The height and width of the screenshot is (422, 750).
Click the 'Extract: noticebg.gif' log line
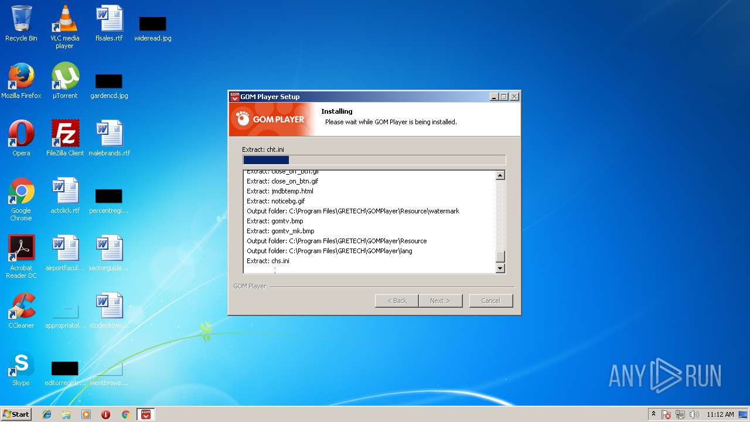click(276, 201)
